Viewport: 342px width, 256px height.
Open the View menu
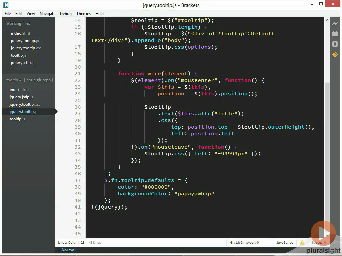click(31, 13)
